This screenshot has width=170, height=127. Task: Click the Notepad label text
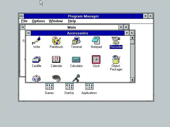coord(96,47)
